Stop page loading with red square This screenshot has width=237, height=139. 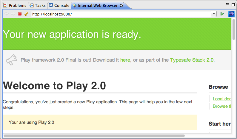(x=20, y=14)
